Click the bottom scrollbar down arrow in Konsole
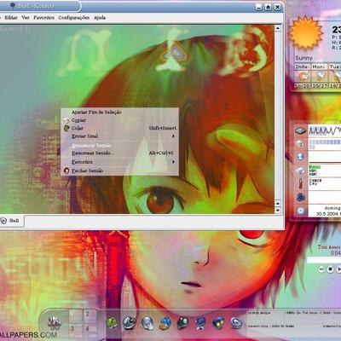This screenshot has height=341, width=341. [278, 211]
